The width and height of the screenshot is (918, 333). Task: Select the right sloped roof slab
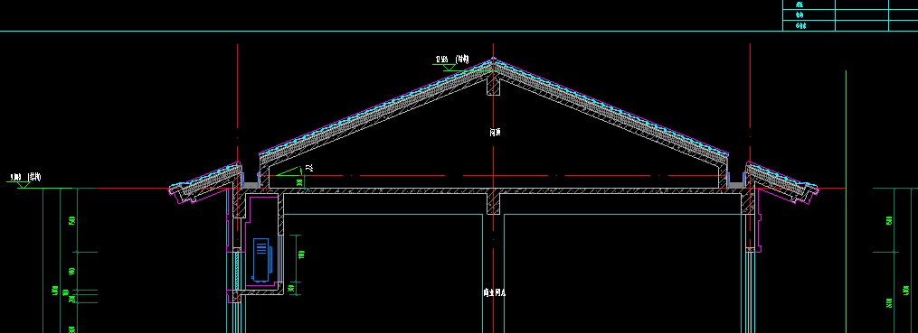[611, 114]
